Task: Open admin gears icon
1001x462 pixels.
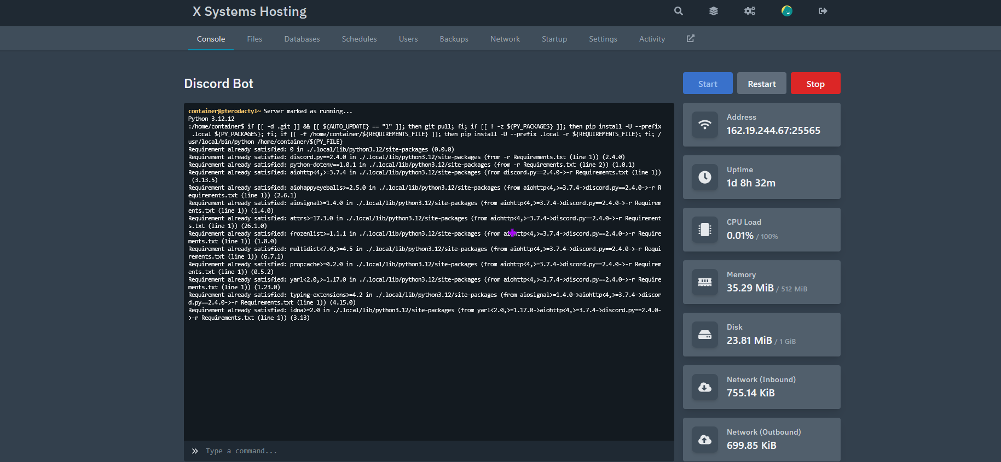Action: [750, 11]
